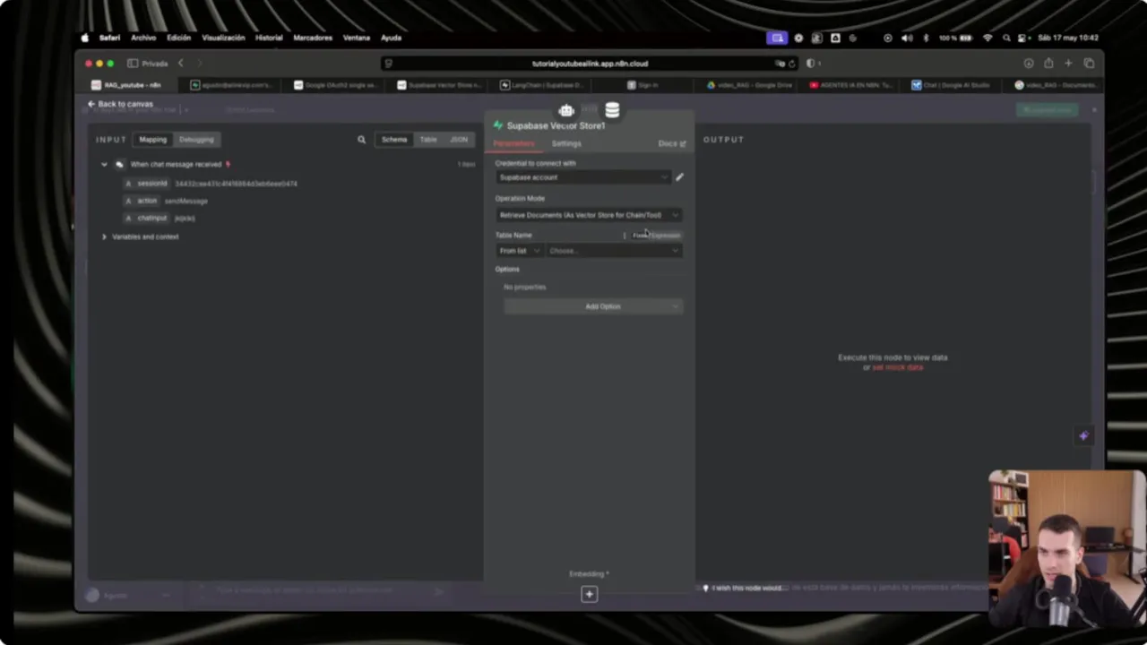The width and height of the screenshot is (1147, 645).
Task: Switch to Parameters tab
Action: point(513,143)
